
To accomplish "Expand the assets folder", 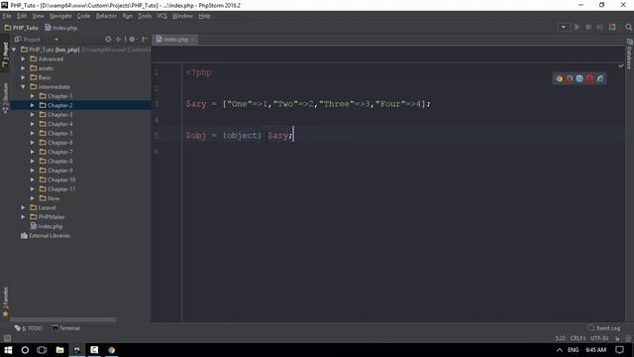I will click(x=24, y=68).
